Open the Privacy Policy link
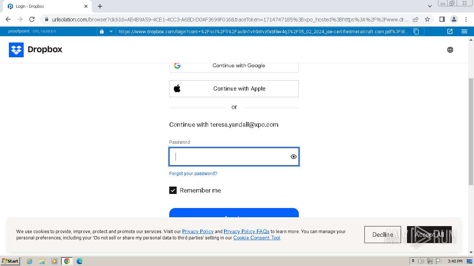The height and width of the screenshot is (266, 474). pos(198,231)
